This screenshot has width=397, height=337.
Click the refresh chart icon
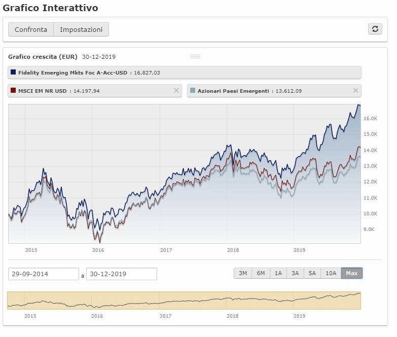[375, 29]
